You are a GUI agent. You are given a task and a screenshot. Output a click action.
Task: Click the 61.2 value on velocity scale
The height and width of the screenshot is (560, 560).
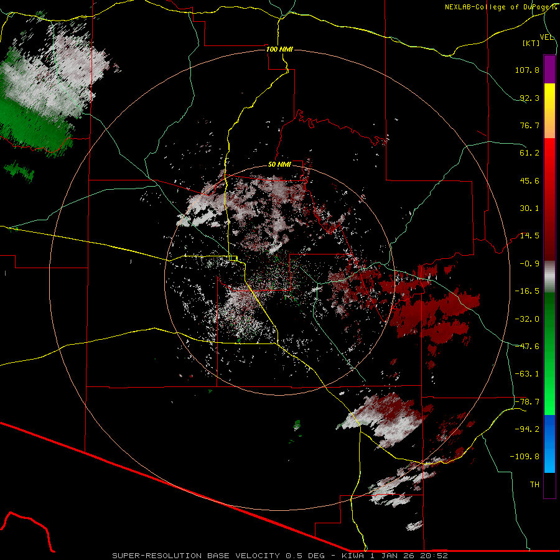point(530,153)
